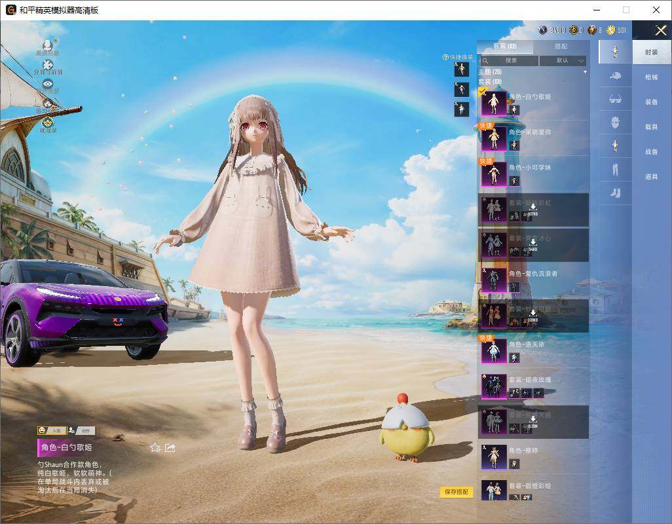672x524 pixels.
Task: Open the 收藏家 collector badge icon
Action: (x=48, y=123)
